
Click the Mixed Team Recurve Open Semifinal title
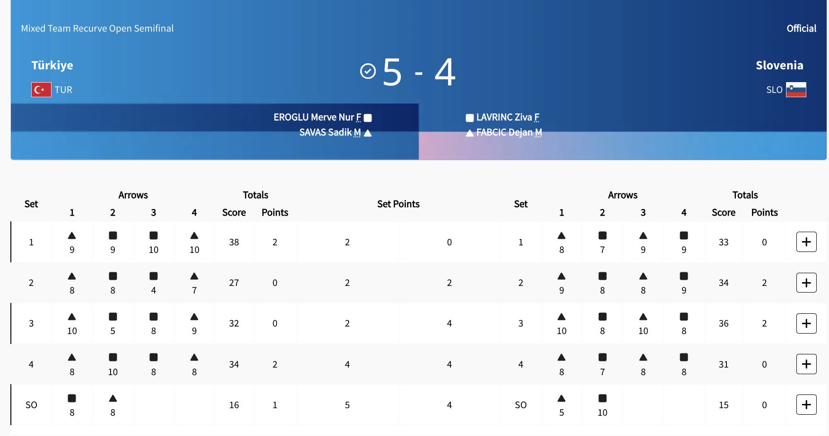point(97,28)
